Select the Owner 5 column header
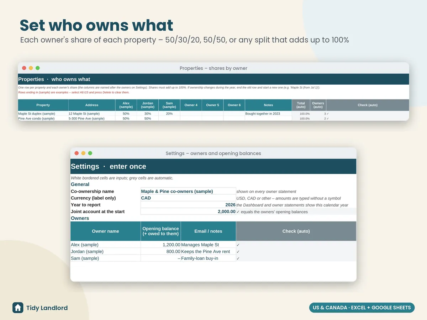The width and height of the screenshot is (427, 320). (213, 105)
